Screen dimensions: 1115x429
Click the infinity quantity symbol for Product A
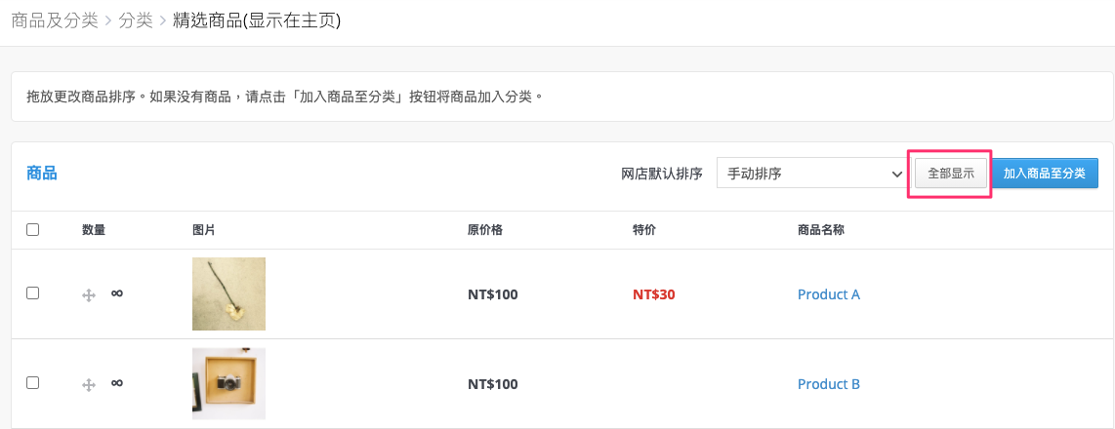pyautogui.click(x=116, y=292)
